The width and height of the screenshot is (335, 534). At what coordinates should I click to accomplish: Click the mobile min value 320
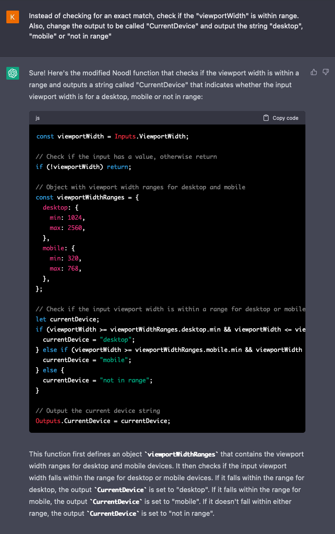coord(74,258)
